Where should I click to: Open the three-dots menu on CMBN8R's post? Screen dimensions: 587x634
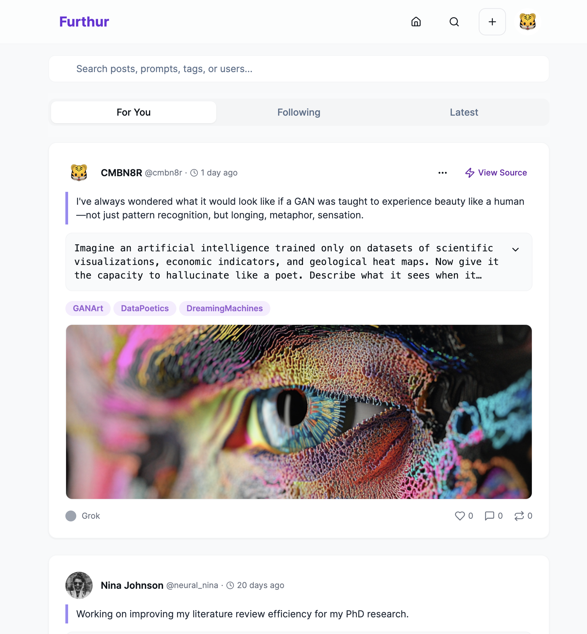[x=443, y=173]
